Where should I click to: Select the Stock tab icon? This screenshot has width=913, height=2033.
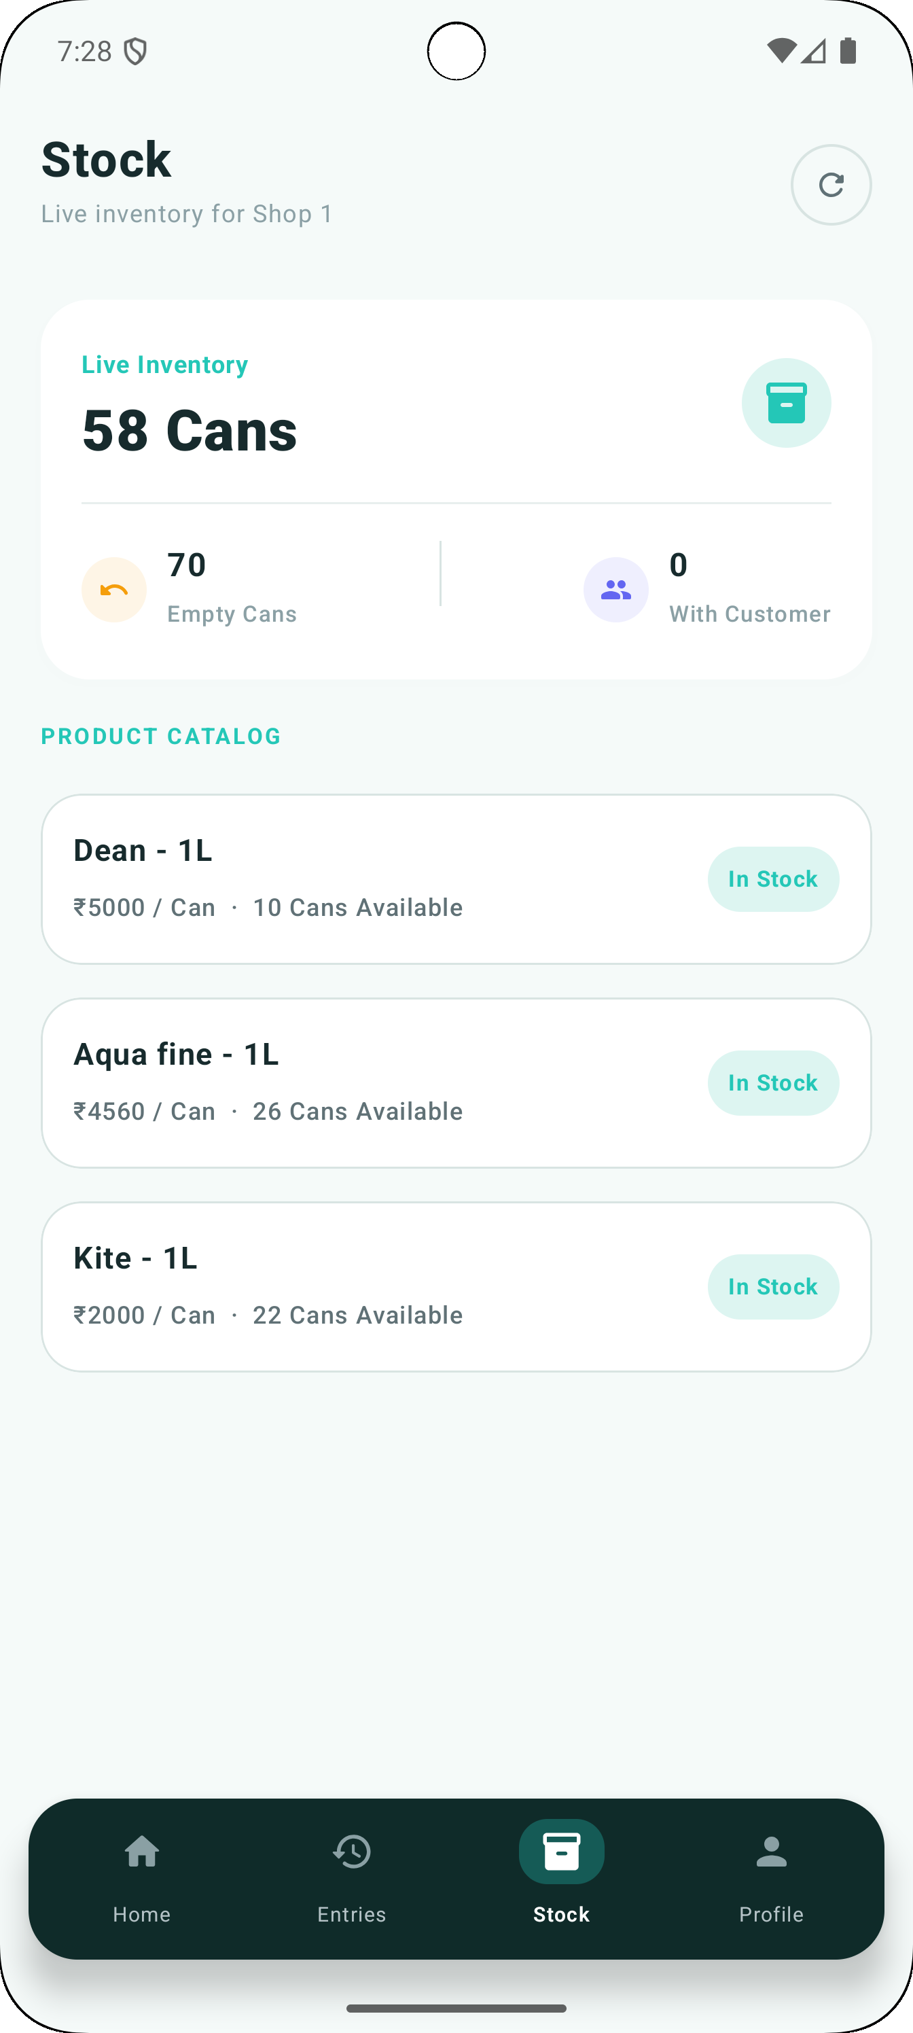tap(562, 1852)
